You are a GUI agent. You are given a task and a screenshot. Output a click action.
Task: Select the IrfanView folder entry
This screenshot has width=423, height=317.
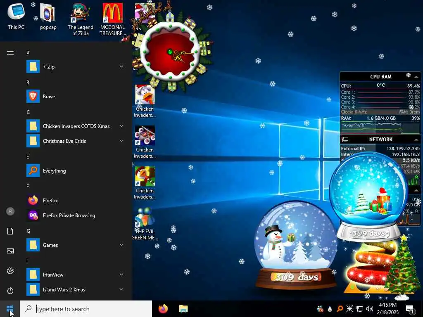[75, 274]
